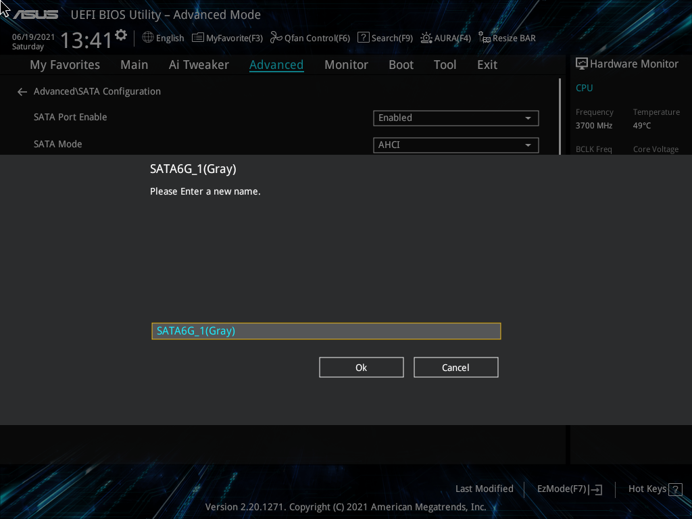Open the SATA Mode AHCI dropdown

coord(455,145)
